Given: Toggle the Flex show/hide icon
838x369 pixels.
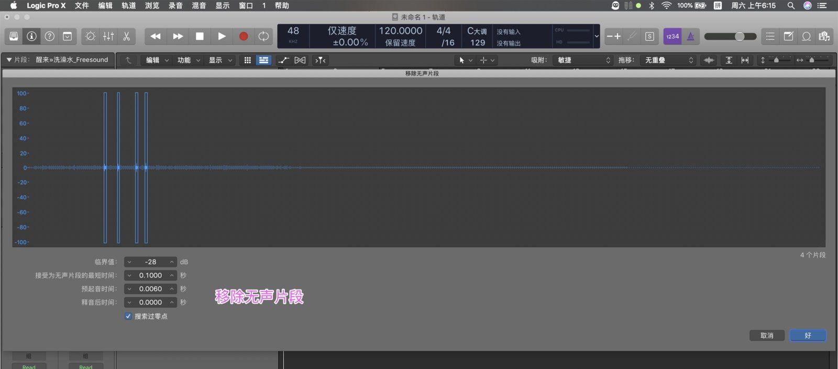Looking at the screenshot, I should pyautogui.click(x=300, y=60).
